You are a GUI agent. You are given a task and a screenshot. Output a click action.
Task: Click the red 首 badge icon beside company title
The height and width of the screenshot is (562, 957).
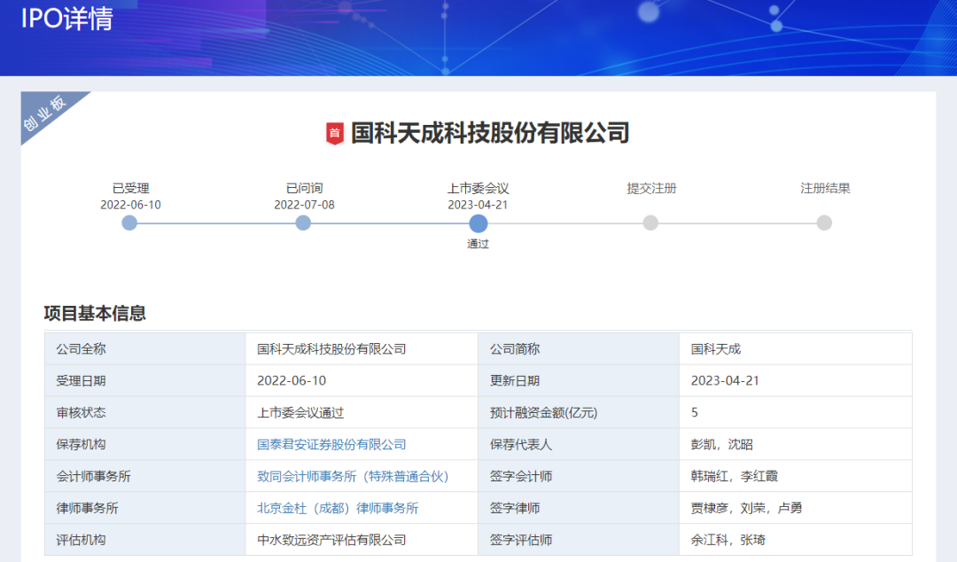(334, 133)
